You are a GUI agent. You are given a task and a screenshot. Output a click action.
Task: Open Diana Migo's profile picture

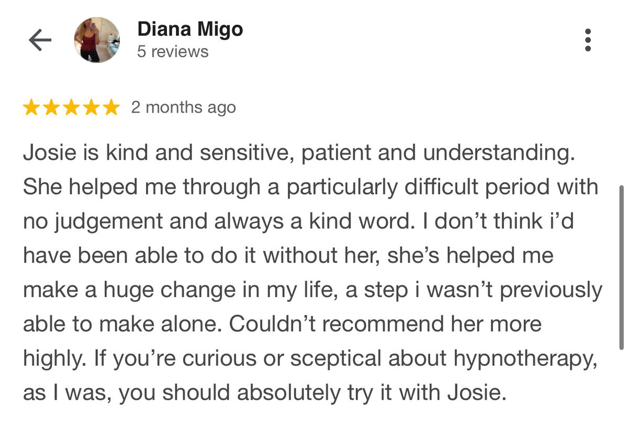97,40
